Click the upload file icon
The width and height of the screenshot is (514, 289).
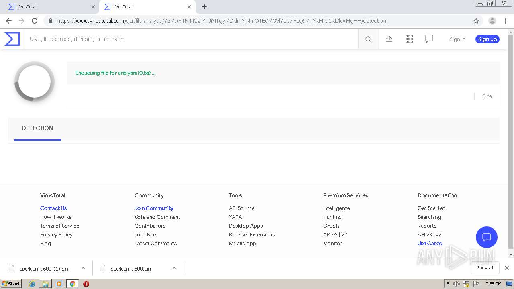pyautogui.click(x=389, y=39)
